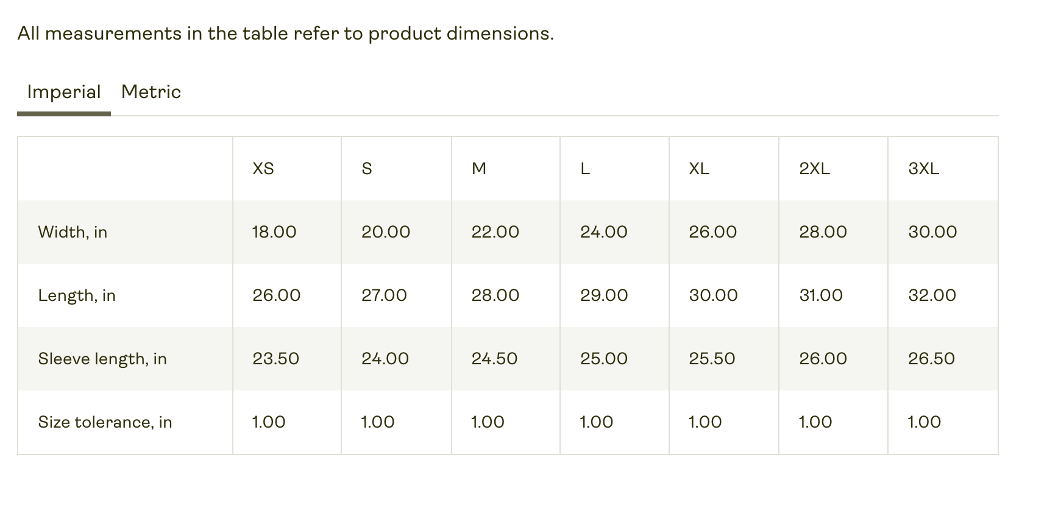Click the 2XL column header

[814, 169]
